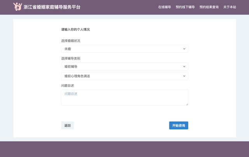249x157 pixels.
Task: Open the 婚前心理角色调适 subcategory dropdown
Action: (x=124, y=76)
